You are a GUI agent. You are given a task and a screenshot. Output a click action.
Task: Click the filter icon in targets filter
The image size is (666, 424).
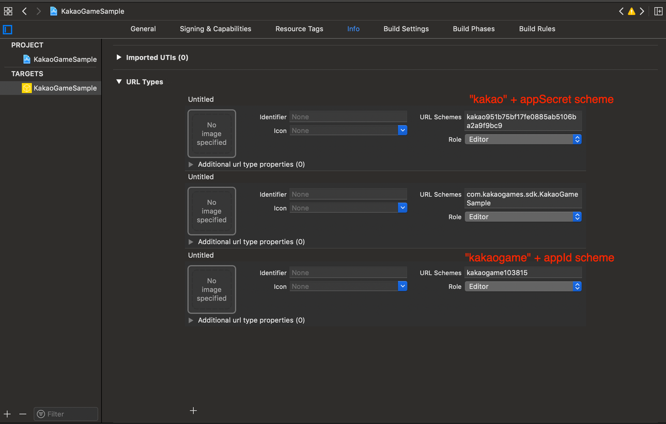coord(41,414)
